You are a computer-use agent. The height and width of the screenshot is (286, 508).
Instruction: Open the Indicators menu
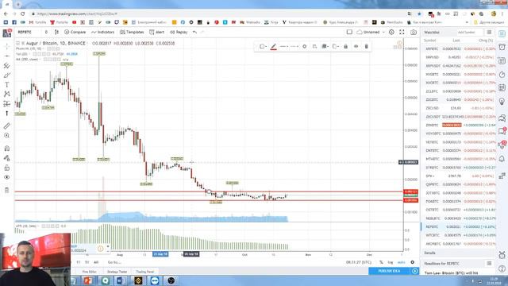(102, 32)
